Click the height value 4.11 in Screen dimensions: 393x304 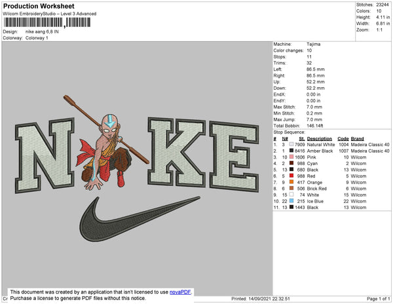click(x=383, y=17)
